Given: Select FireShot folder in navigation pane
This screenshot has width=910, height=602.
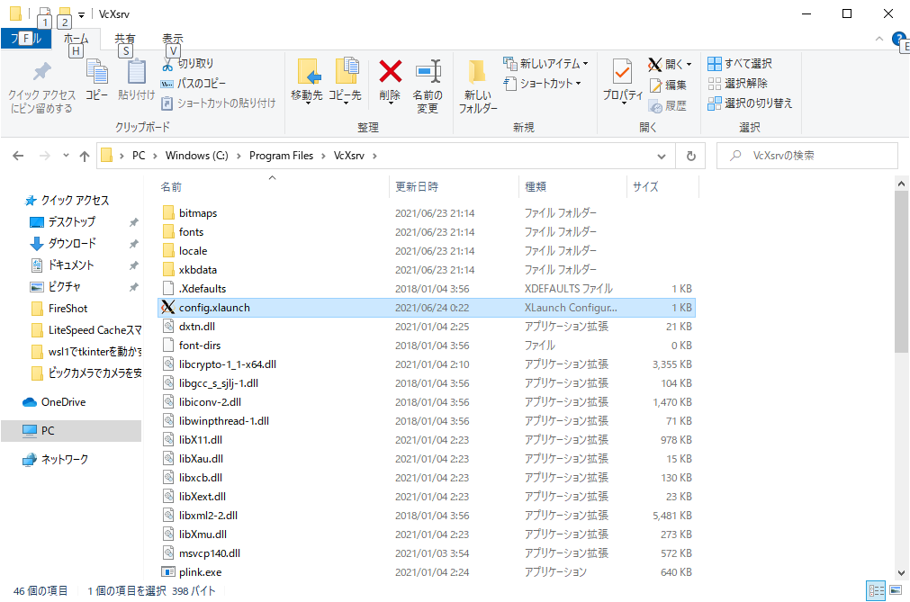Looking at the screenshot, I should pos(68,309).
